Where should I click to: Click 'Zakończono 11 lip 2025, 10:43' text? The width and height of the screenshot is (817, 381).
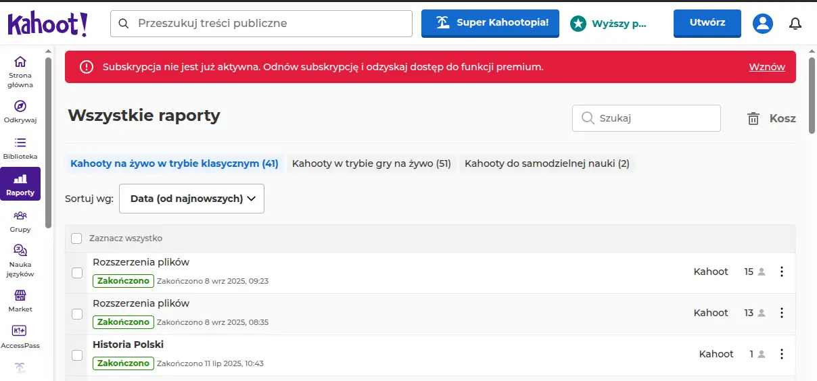pyautogui.click(x=210, y=363)
